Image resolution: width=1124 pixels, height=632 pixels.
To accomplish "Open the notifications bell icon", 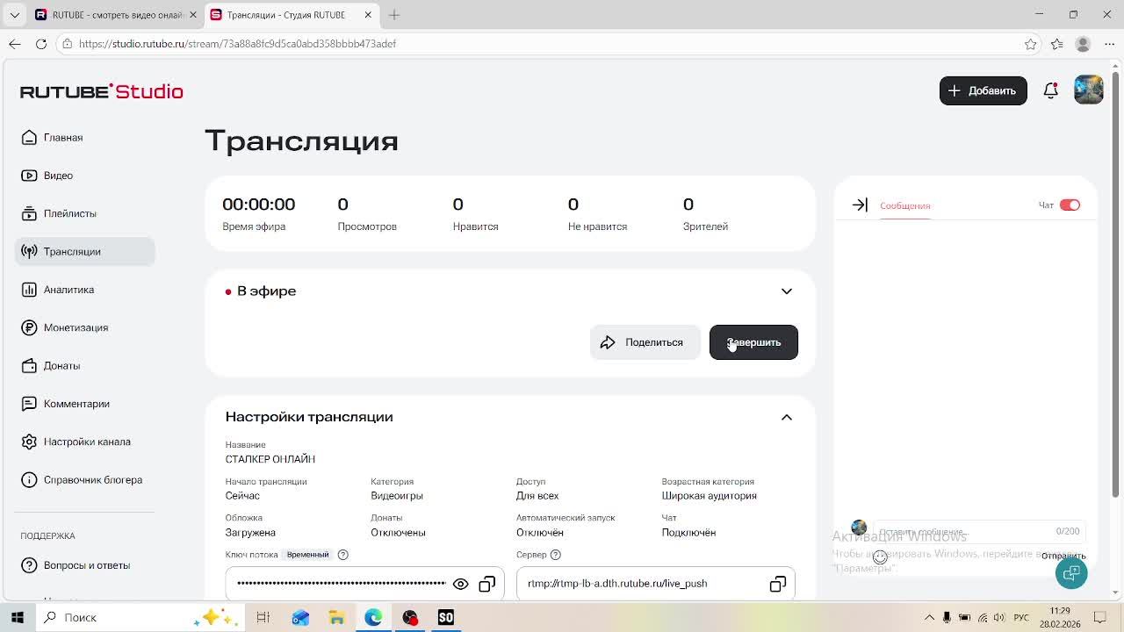I will point(1050,90).
